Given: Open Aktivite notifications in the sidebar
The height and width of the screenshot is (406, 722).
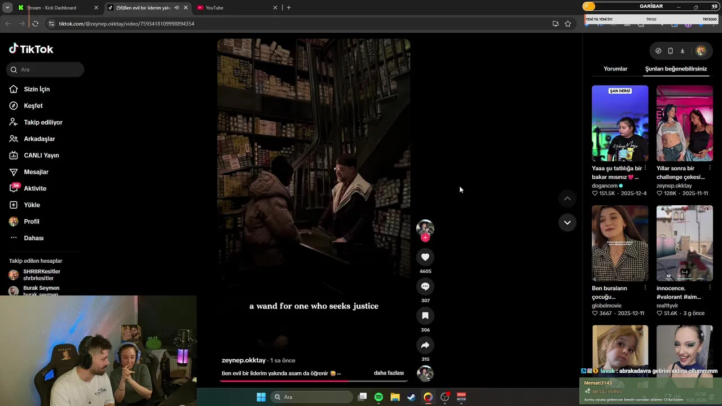Looking at the screenshot, I should (x=35, y=188).
